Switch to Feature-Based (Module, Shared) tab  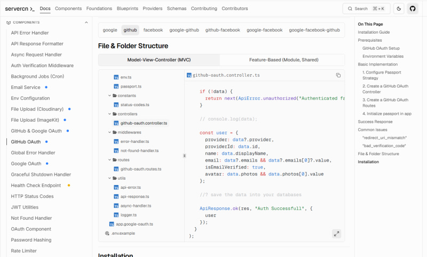coord(283,60)
